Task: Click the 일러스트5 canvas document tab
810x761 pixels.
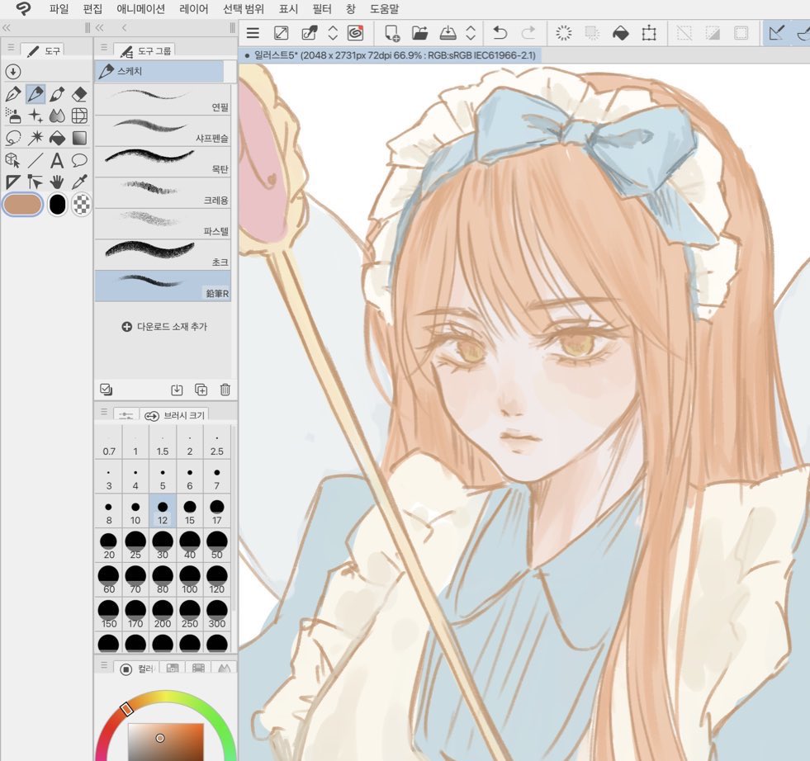Action: (390, 55)
